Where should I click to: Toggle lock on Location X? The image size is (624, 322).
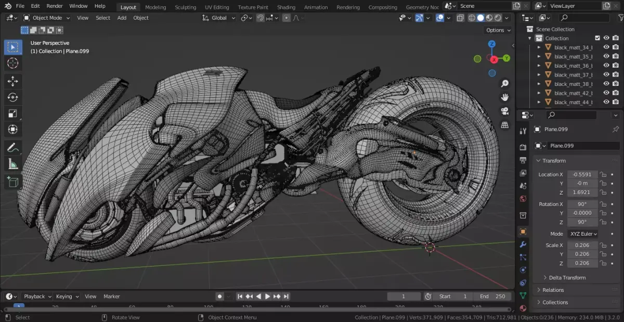coord(603,175)
